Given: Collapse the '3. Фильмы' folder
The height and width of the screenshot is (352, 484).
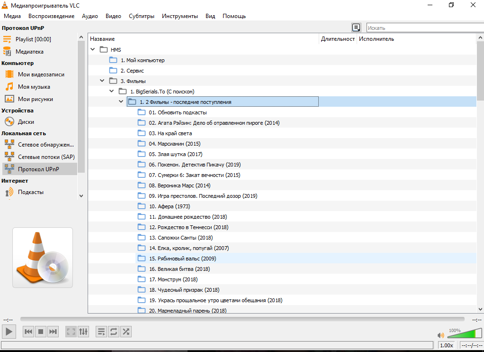Looking at the screenshot, I should 102,81.
